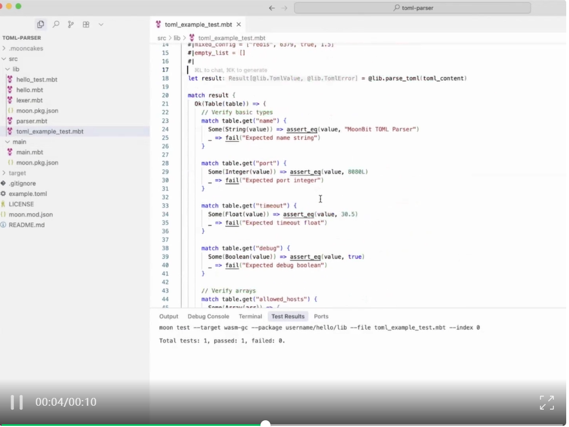
Task: Open .gitignore file
Action: [x=22, y=184]
